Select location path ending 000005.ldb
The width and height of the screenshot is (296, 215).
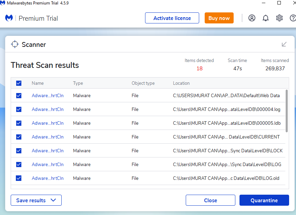pyautogui.click(x=227, y=123)
